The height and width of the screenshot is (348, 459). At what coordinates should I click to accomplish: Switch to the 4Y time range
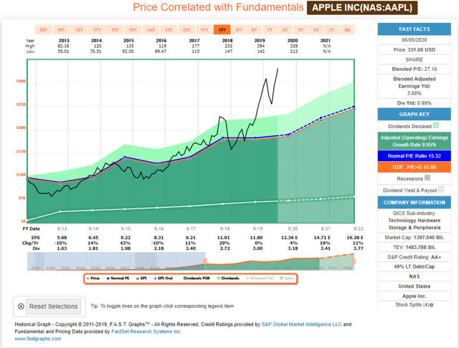(316, 30)
